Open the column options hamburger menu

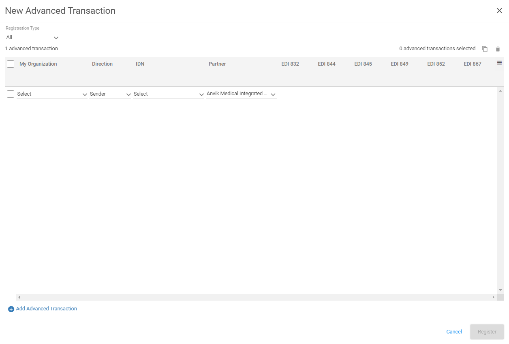pyautogui.click(x=499, y=63)
